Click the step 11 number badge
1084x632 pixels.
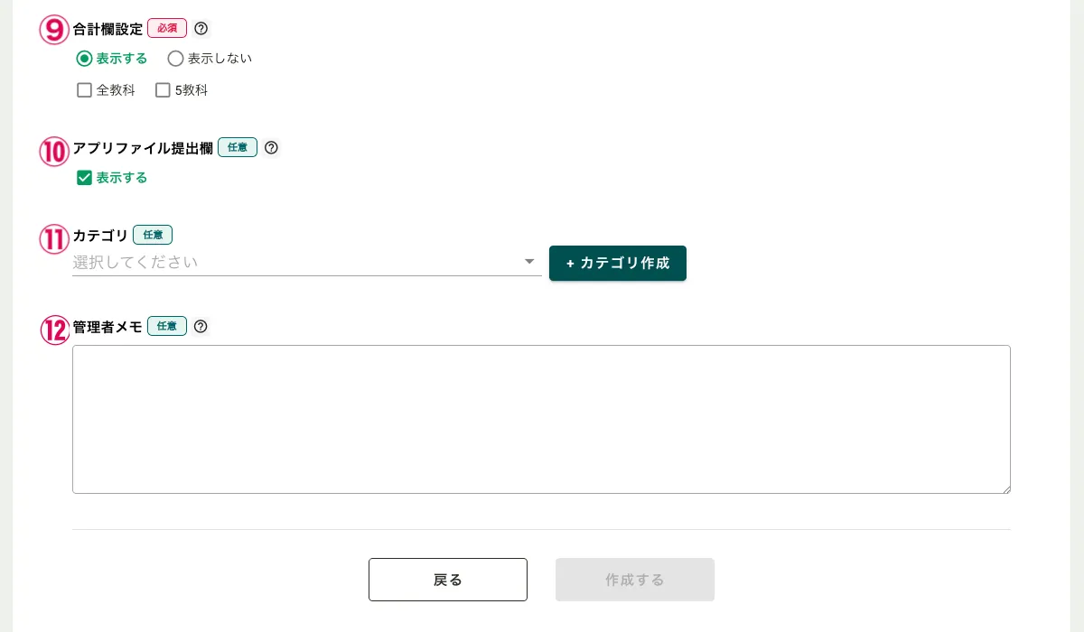[54, 239]
